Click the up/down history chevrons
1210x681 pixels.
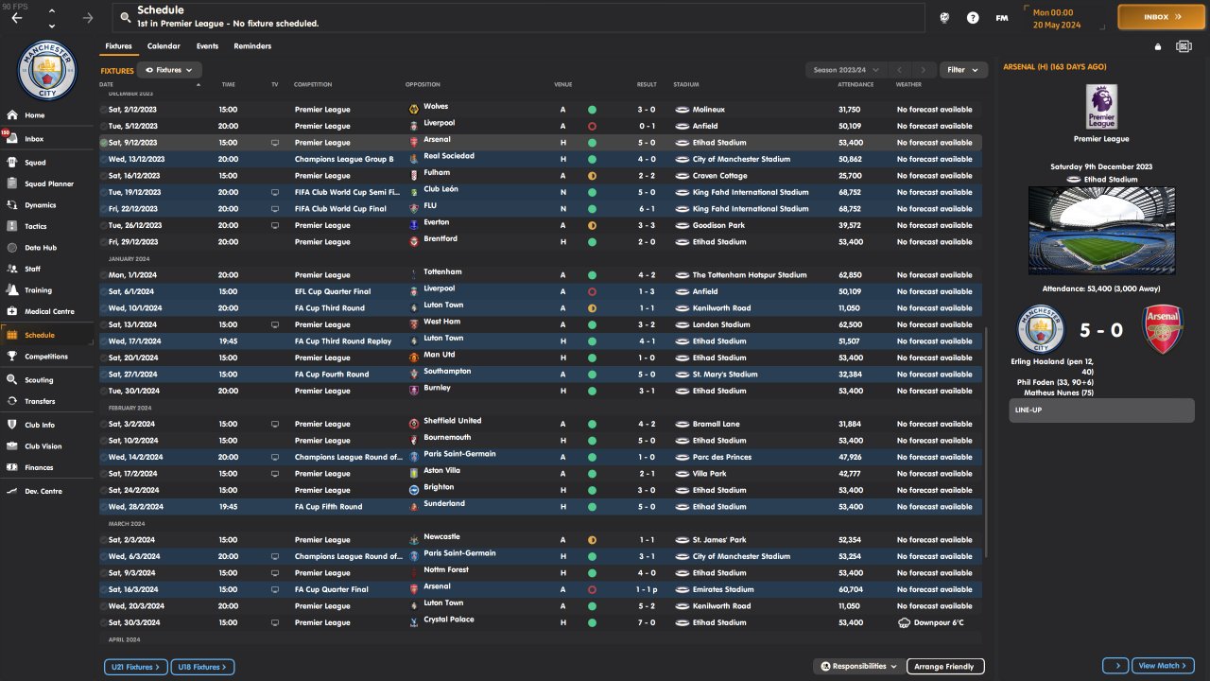coord(51,18)
